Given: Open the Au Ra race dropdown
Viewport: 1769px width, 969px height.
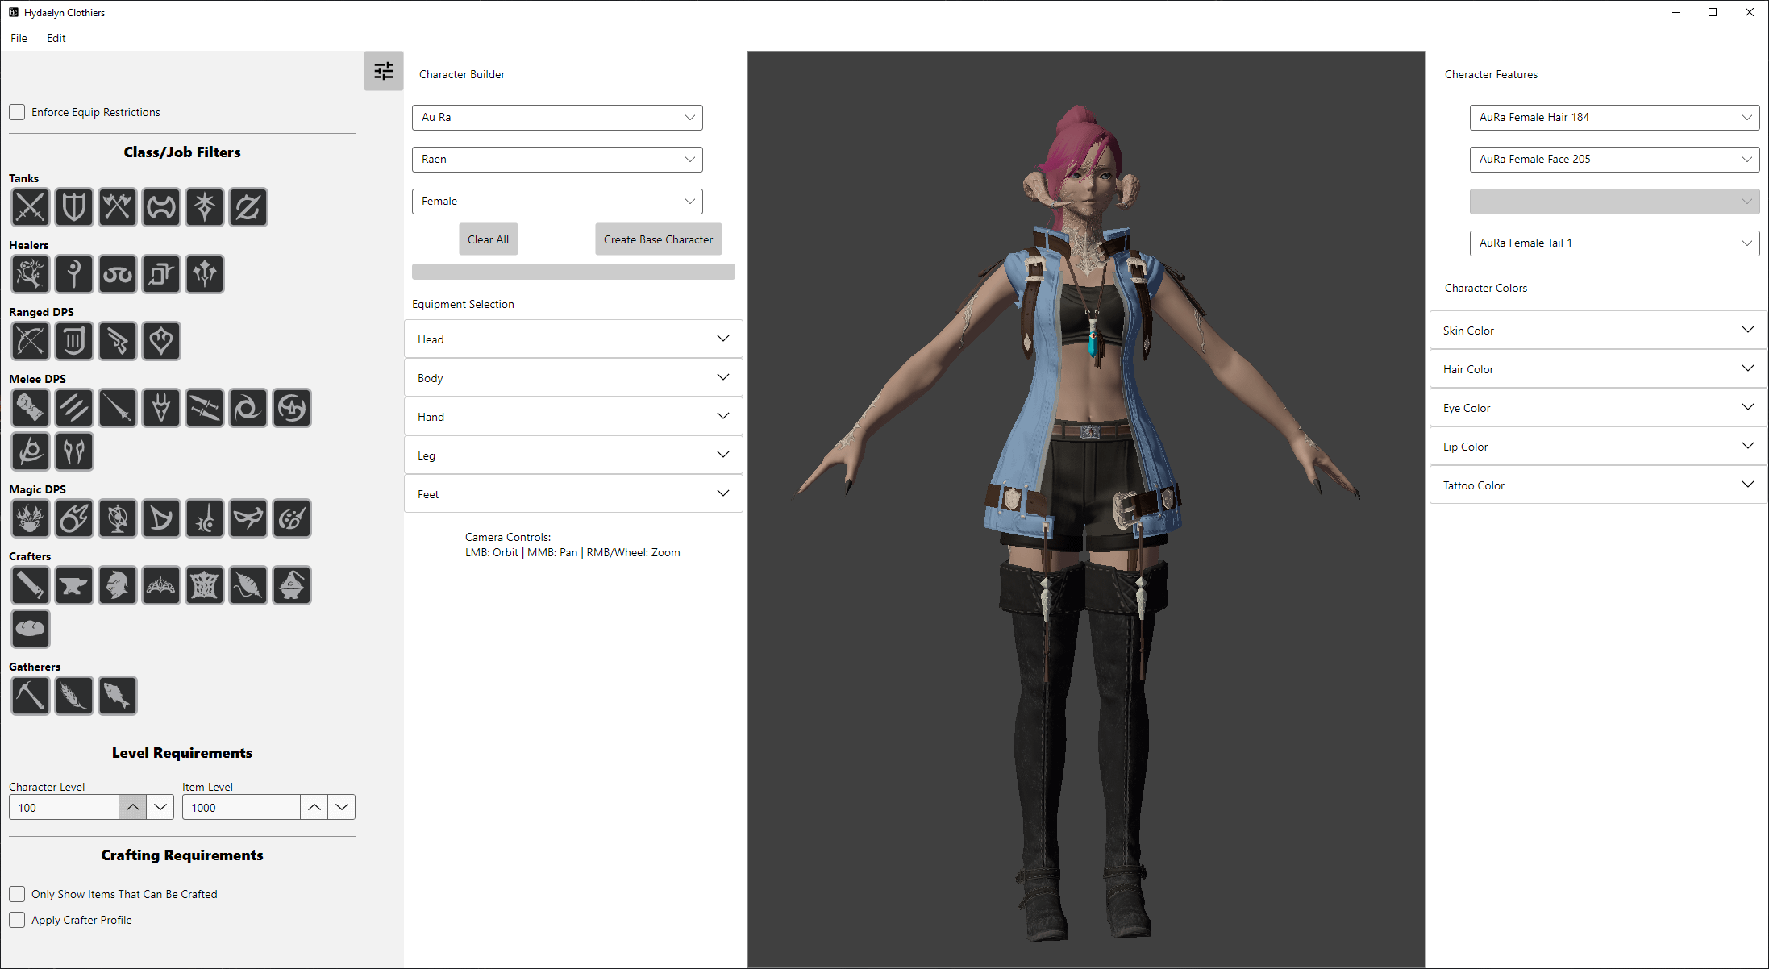Looking at the screenshot, I should pyautogui.click(x=557, y=118).
